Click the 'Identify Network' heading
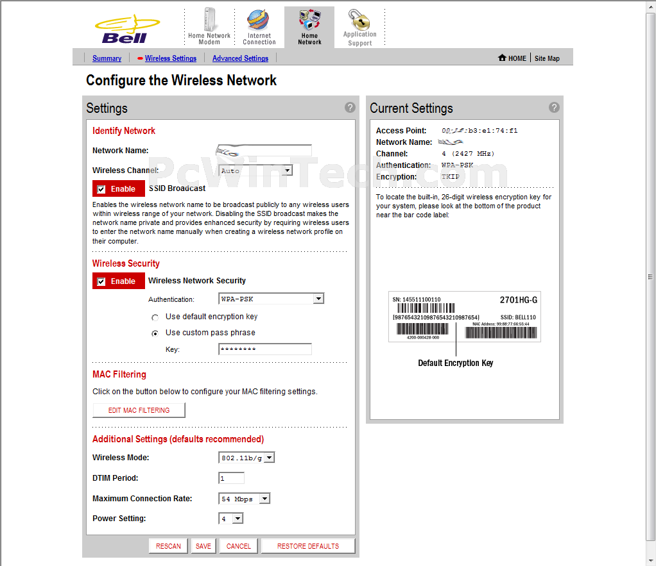Image resolution: width=656 pixels, height=566 pixels. pos(123,131)
